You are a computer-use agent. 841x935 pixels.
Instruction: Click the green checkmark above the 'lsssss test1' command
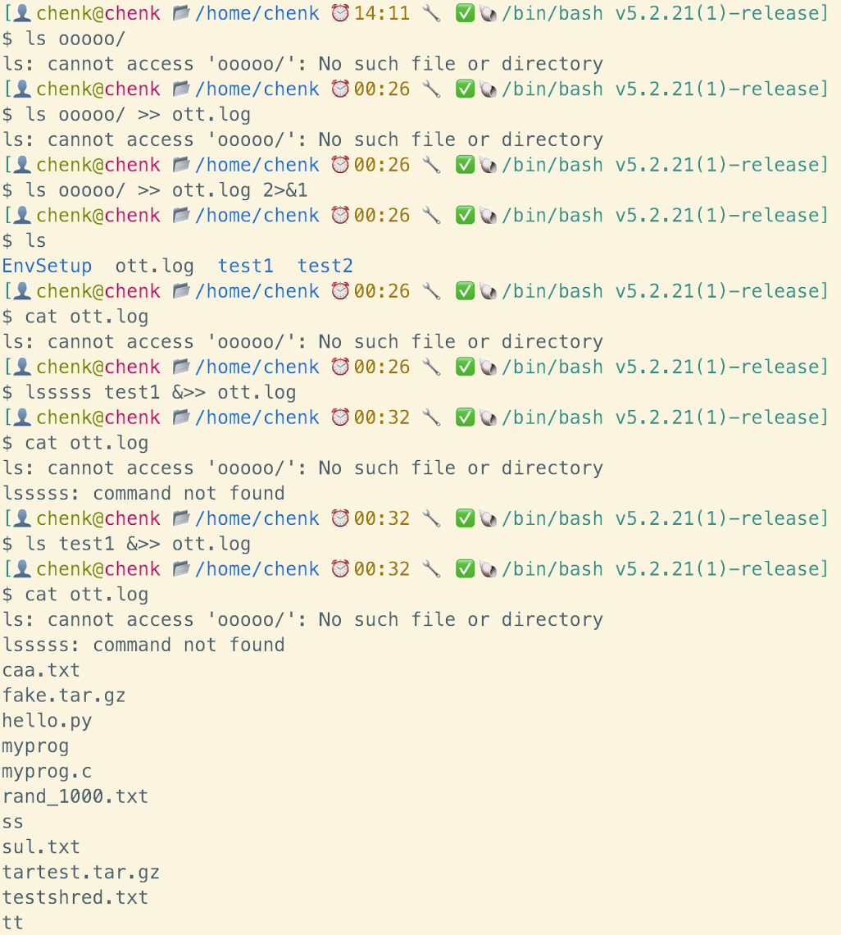pyautogui.click(x=465, y=367)
